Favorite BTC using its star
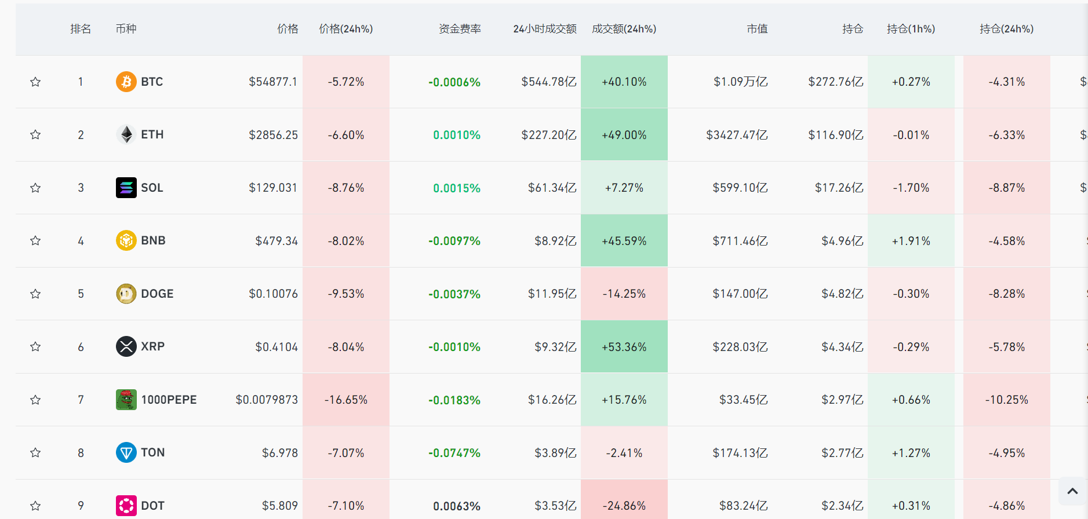 35,82
